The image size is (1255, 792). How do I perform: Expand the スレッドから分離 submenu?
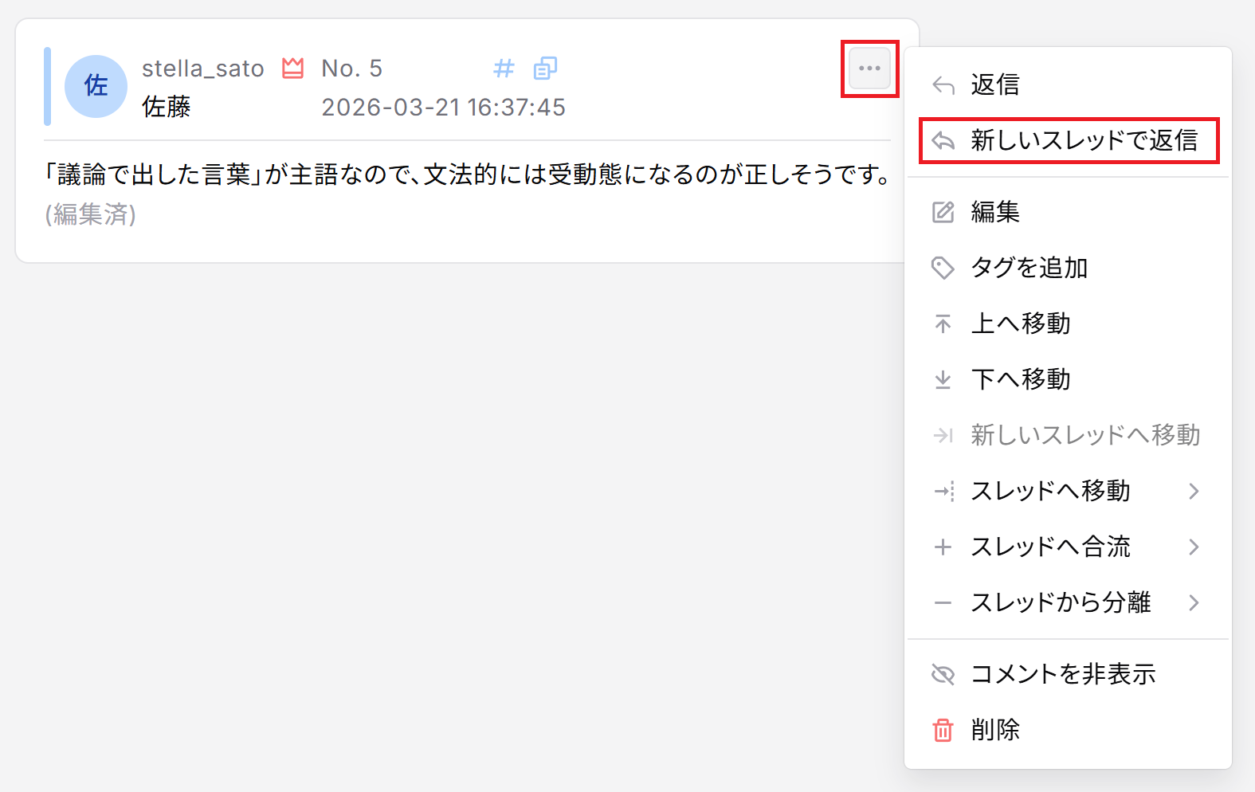click(x=1068, y=602)
